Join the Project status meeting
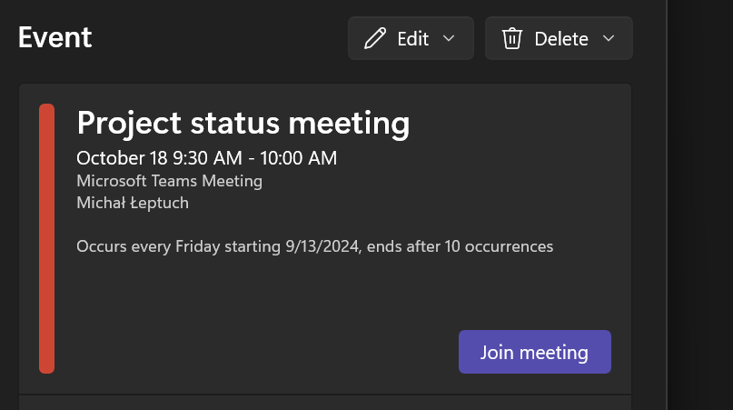Viewport: 733px width, 410px height. (535, 352)
